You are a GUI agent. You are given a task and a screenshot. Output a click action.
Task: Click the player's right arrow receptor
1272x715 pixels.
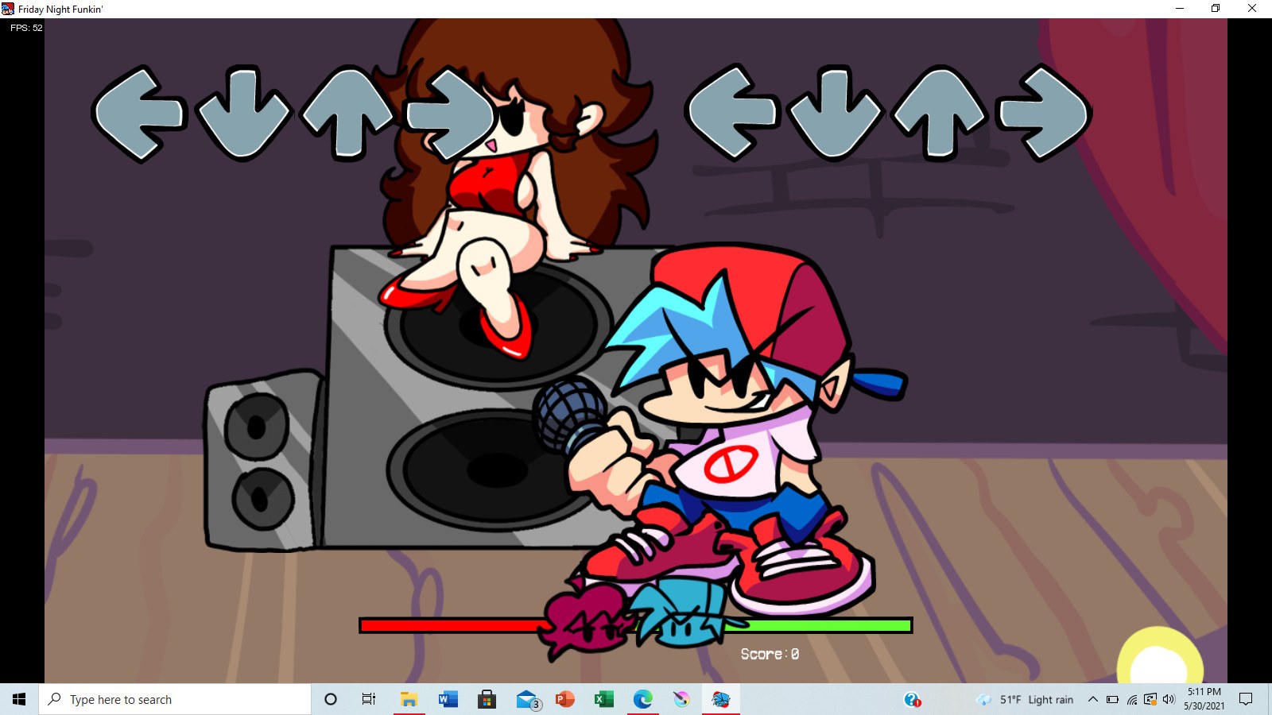[x=1044, y=114]
